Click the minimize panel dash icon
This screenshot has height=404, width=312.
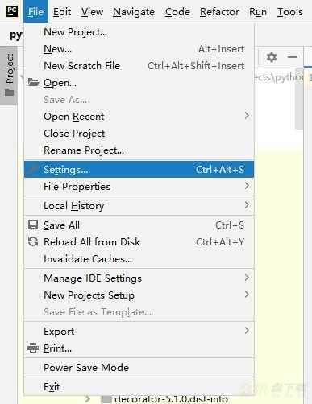[x=293, y=57]
